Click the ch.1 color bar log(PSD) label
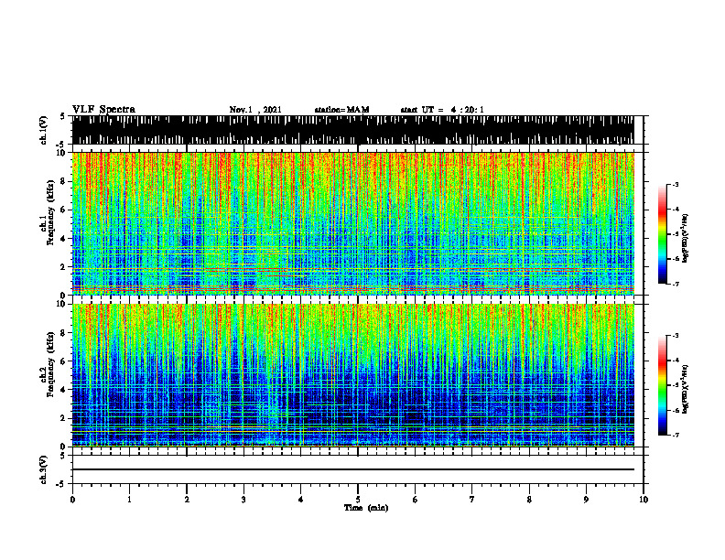Viewport: 725px width, 560px height. point(685,239)
